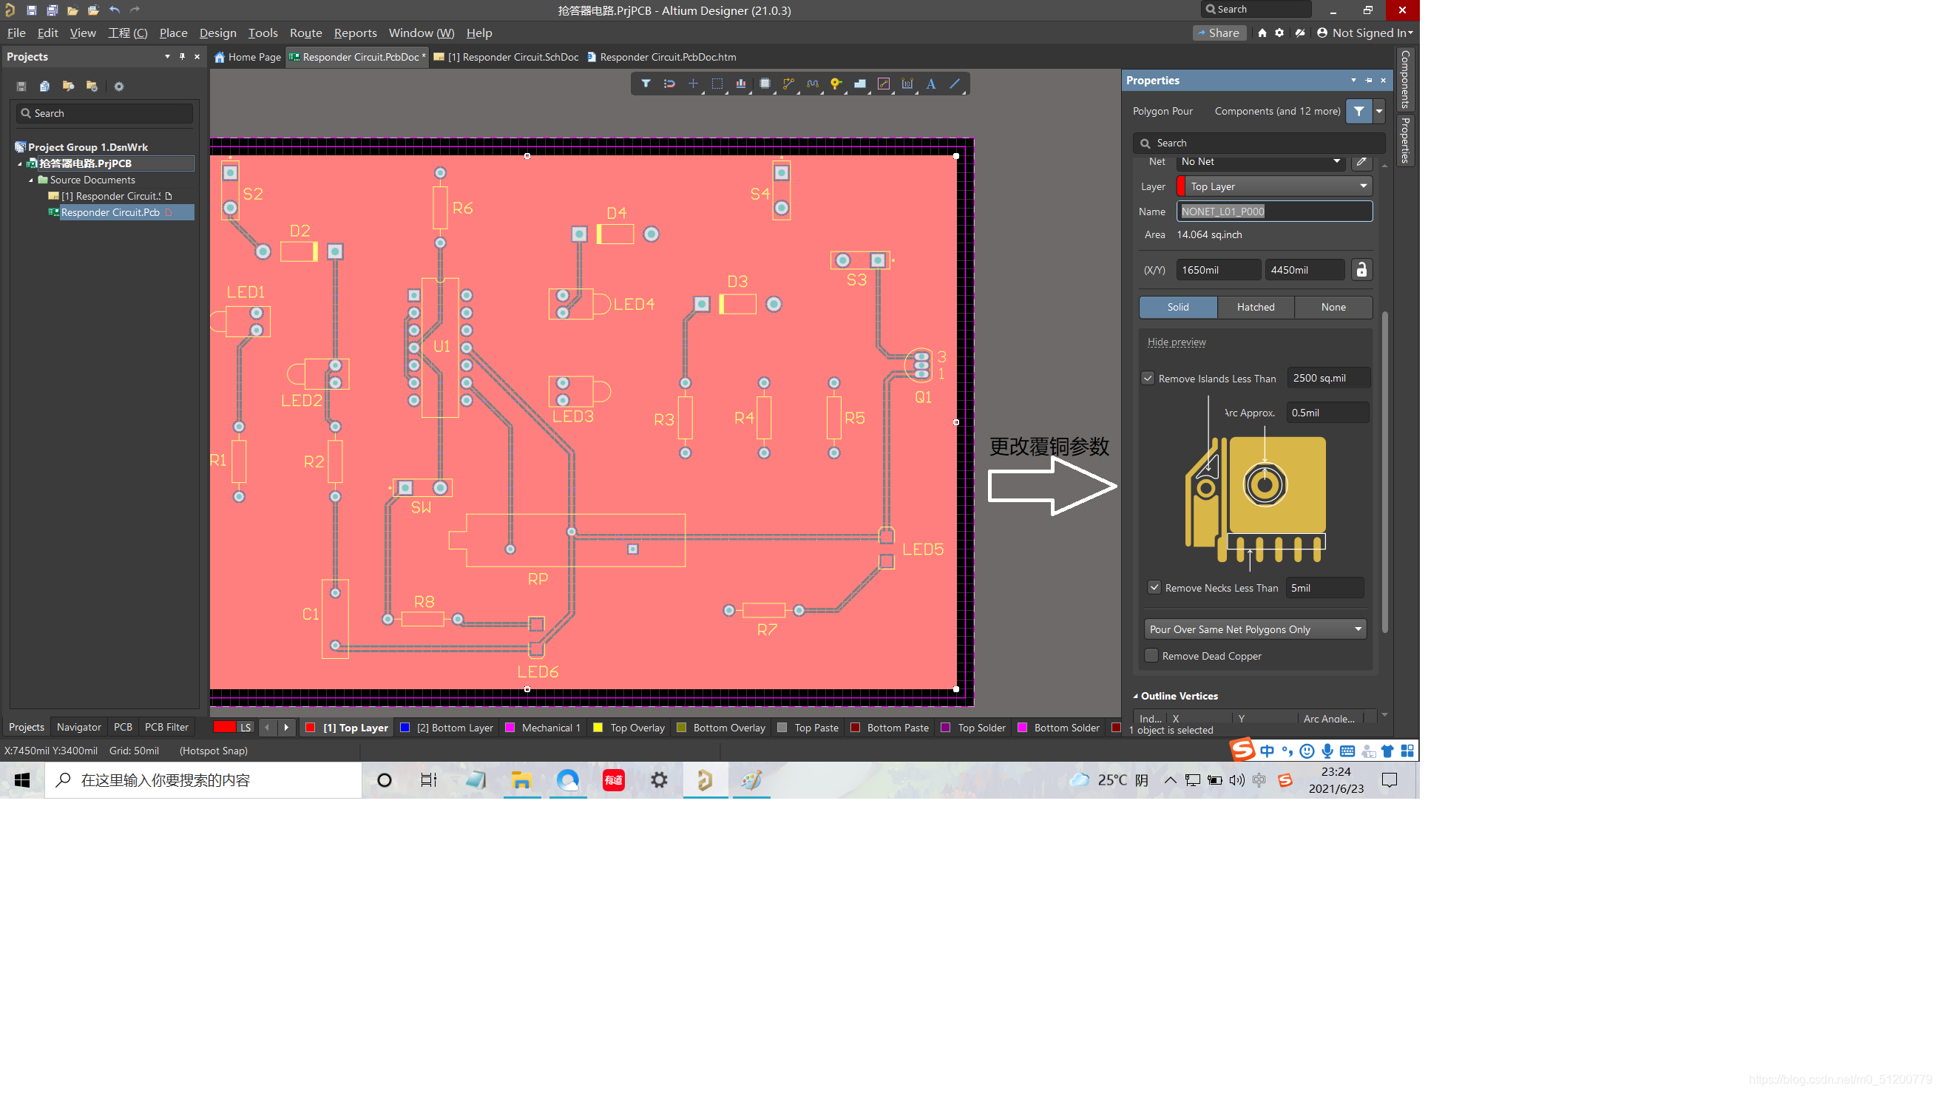Enable Remove Dead Copper checkbox

pyautogui.click(x=1151, y=656)
